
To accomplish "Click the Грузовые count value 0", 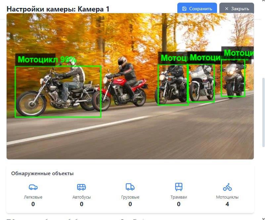I will click(x=130, y=204).
